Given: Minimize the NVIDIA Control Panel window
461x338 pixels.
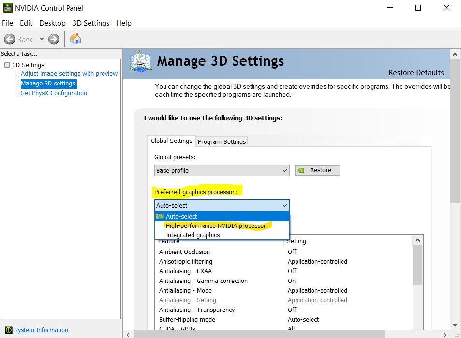Looking at the screenshot, I should pyautogui.click(x=390, y=8).
